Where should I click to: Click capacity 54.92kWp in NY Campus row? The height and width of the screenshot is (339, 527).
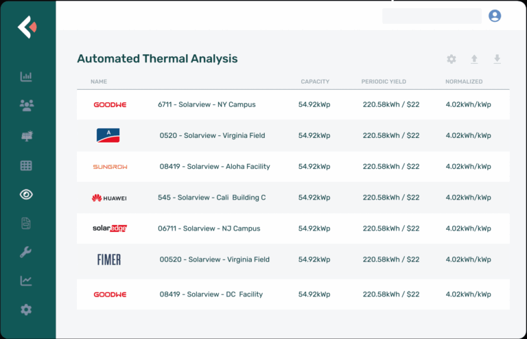pyautogui.click(x=314, y=104)
